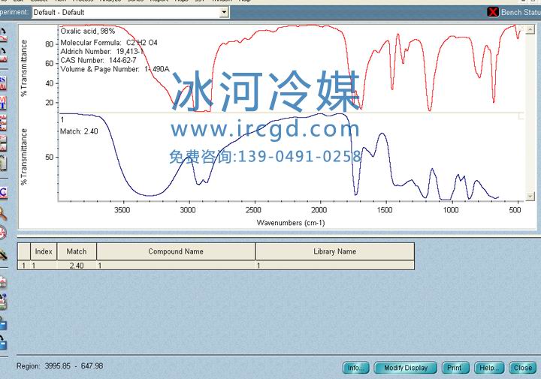Click the magnifying glass search icon in left toolbar

[x=3, y=214]
